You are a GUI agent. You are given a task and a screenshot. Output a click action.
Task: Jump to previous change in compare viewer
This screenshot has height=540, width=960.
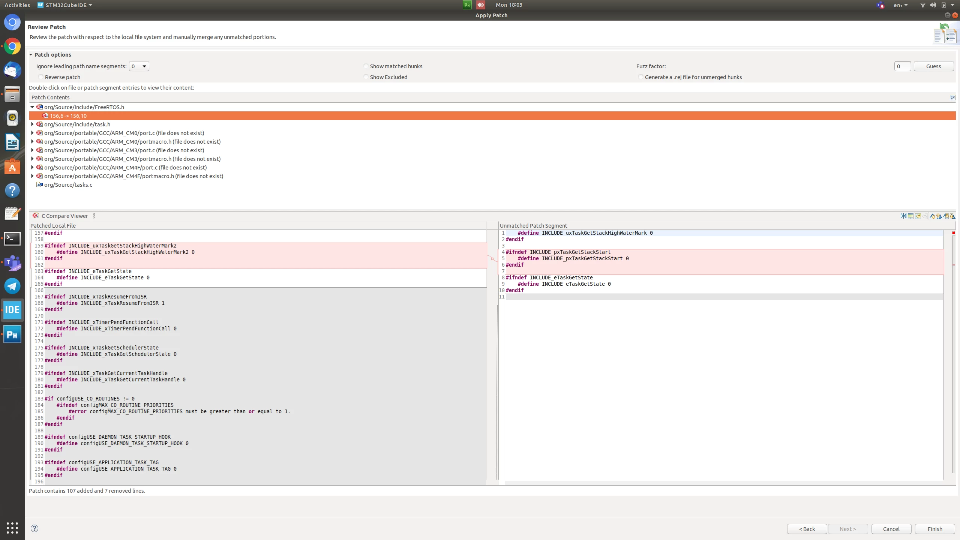(952, 216)
